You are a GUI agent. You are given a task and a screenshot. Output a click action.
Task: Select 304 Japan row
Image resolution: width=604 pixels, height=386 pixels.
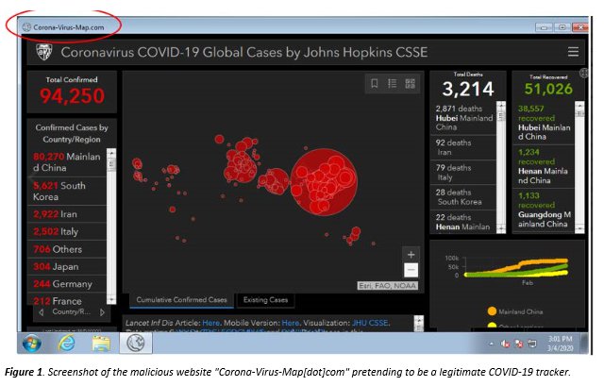(x=67, y=266)
